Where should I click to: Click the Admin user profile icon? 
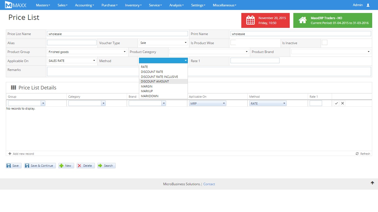click(x=368, y=5)
